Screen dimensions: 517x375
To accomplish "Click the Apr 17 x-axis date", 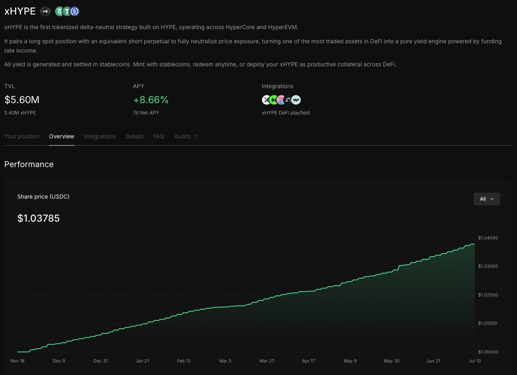I will (308, 361).
